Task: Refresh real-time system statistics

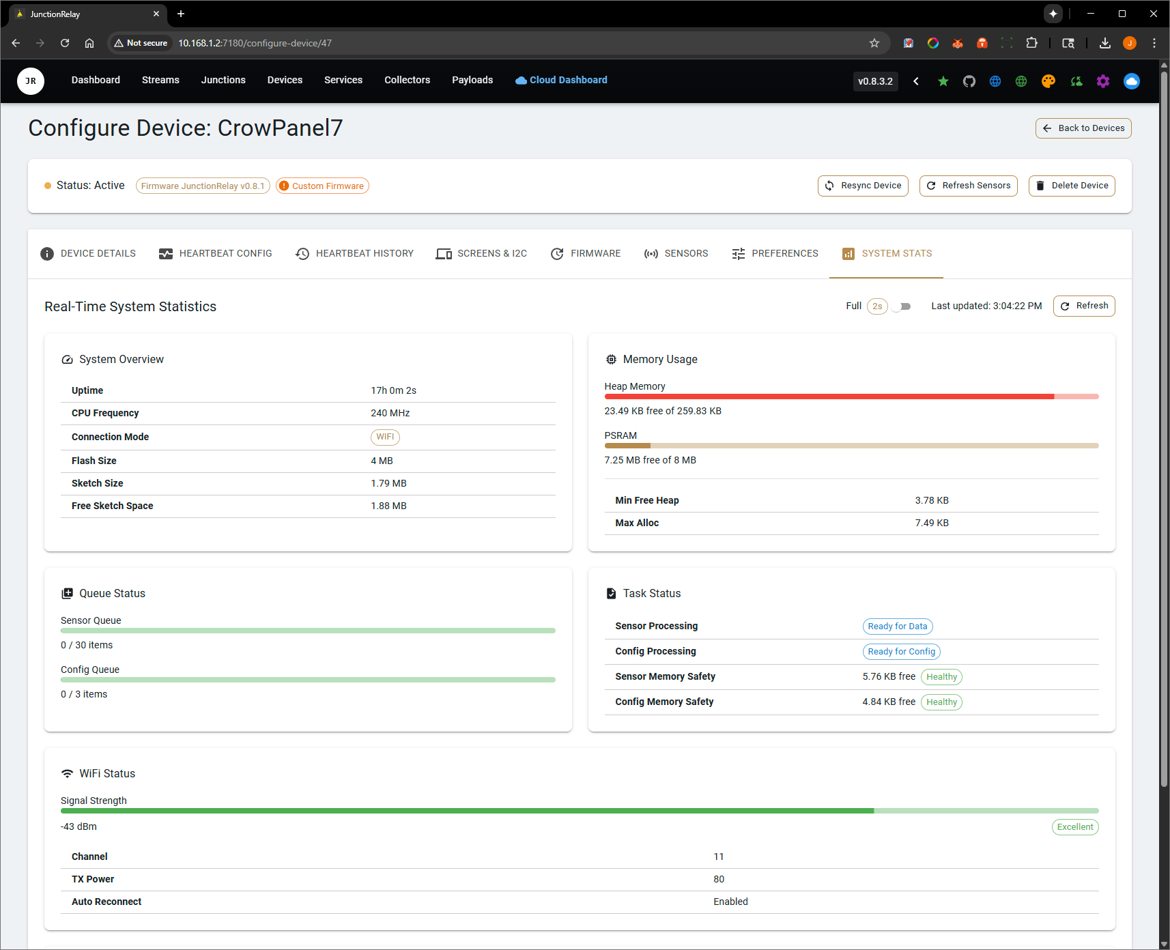Action: (x=1084, y=306)
